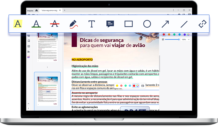Select the Rectangle shape tool

(x=129, y=24)
